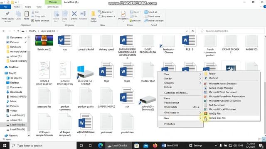The image size is (266, 149).
Task: Select the logo Word document
Action: 106,72
